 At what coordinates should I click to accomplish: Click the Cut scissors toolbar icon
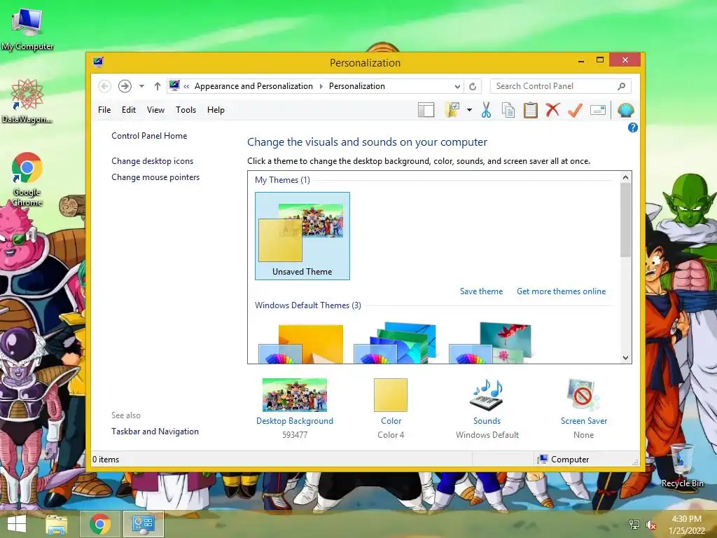(486, 110)
